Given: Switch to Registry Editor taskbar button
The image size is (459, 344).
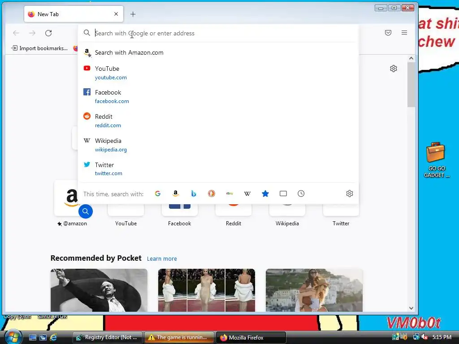Looking at the screenshot, I should point(107,337).
